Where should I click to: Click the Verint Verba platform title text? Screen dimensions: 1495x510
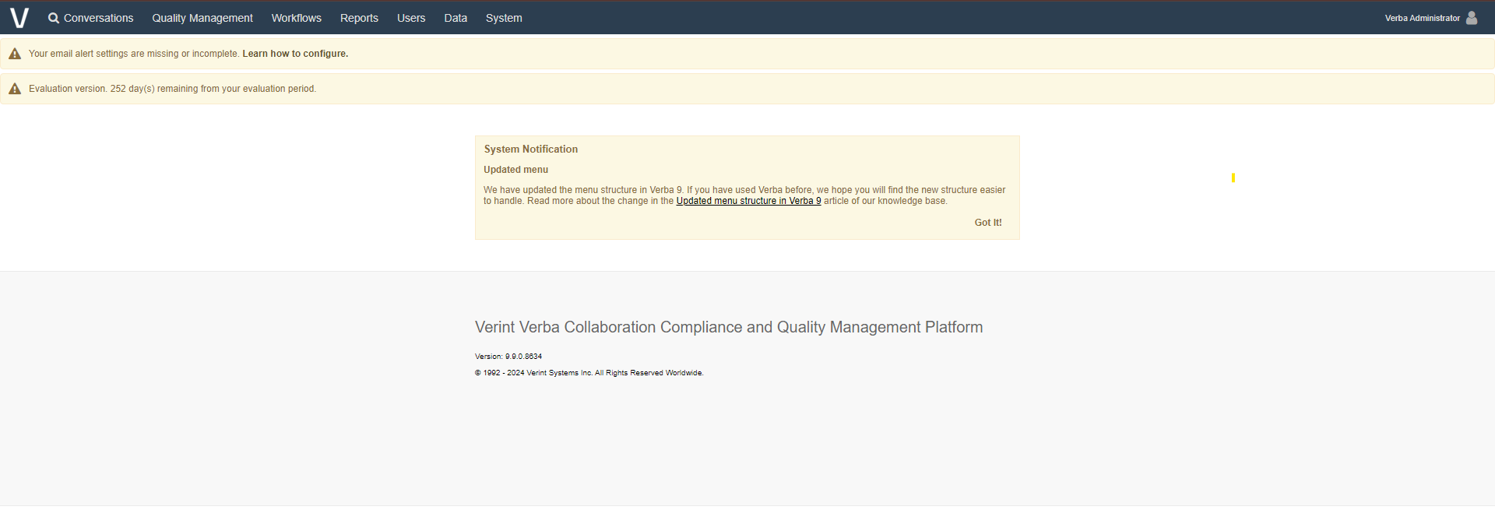[729, 327]
